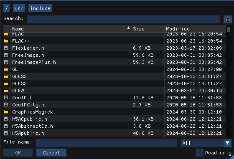Click the vertical scrollbar handle of file list
This screenshot has height=159, width=234.
coord(229,29)
